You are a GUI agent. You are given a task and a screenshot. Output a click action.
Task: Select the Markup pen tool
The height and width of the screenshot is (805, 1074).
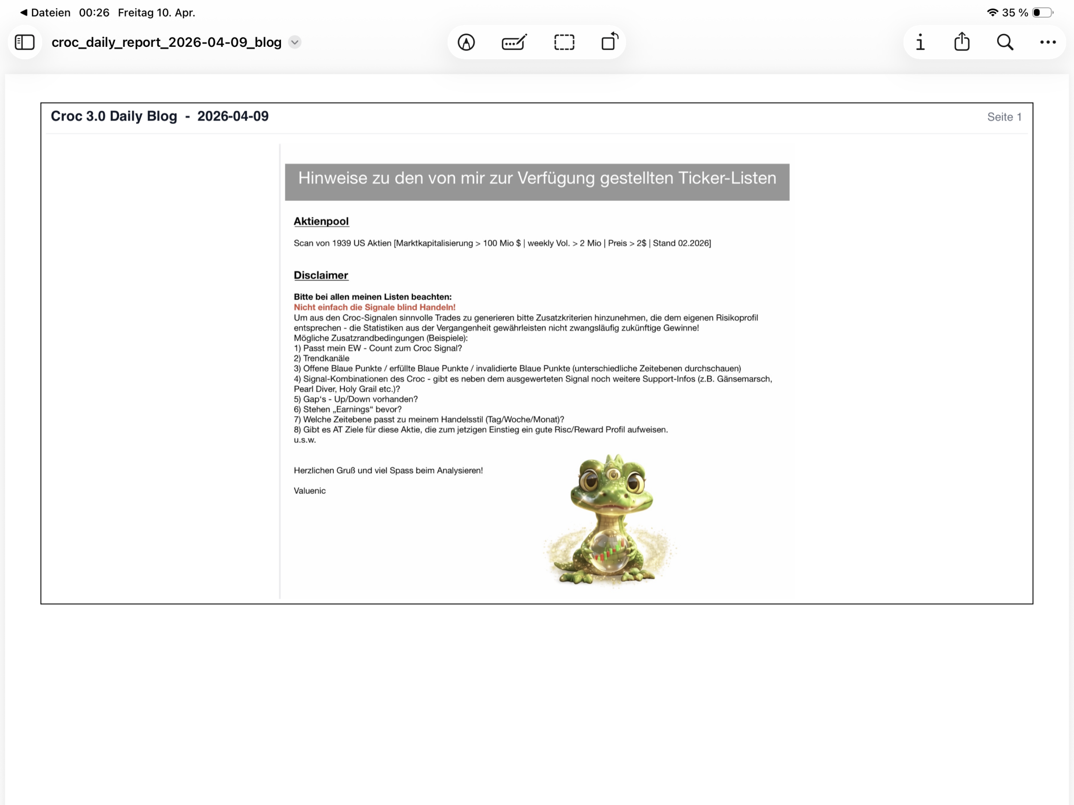coord(466,42)
